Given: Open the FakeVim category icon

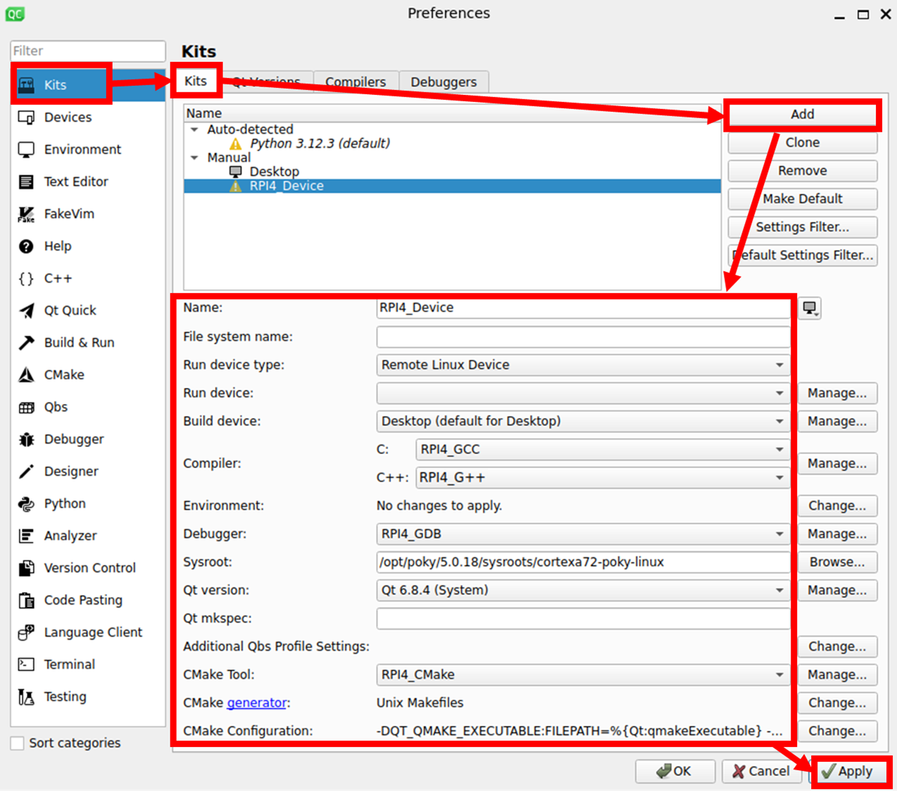Looking at the screenshot, I should pyautogui.click(x=26, y=214).
